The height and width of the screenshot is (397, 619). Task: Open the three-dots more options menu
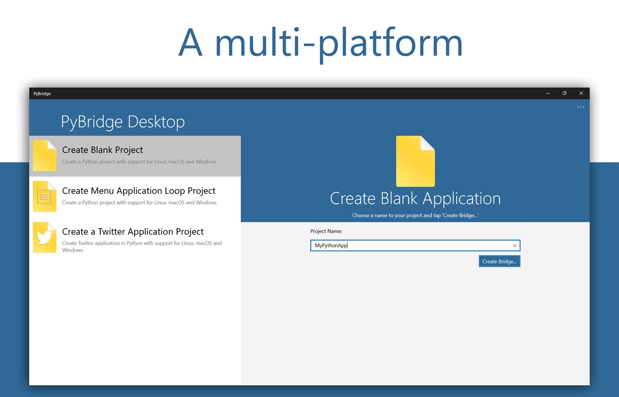click(581, 107)
